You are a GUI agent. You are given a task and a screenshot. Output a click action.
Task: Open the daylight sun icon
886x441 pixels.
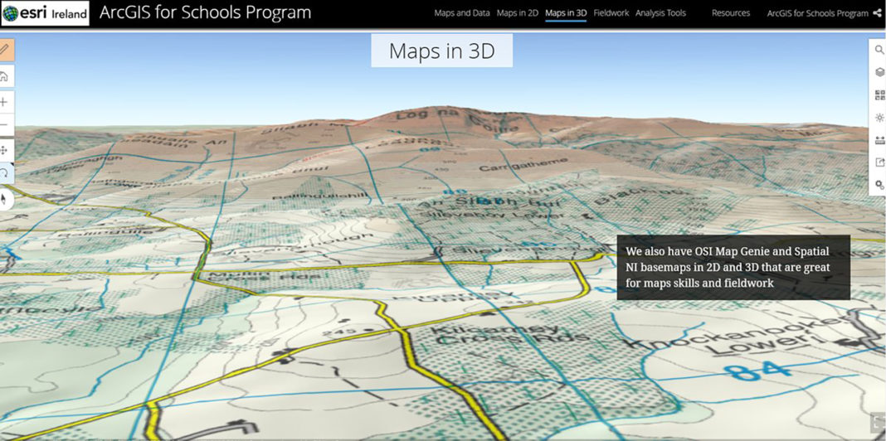(x=879, y=118)
